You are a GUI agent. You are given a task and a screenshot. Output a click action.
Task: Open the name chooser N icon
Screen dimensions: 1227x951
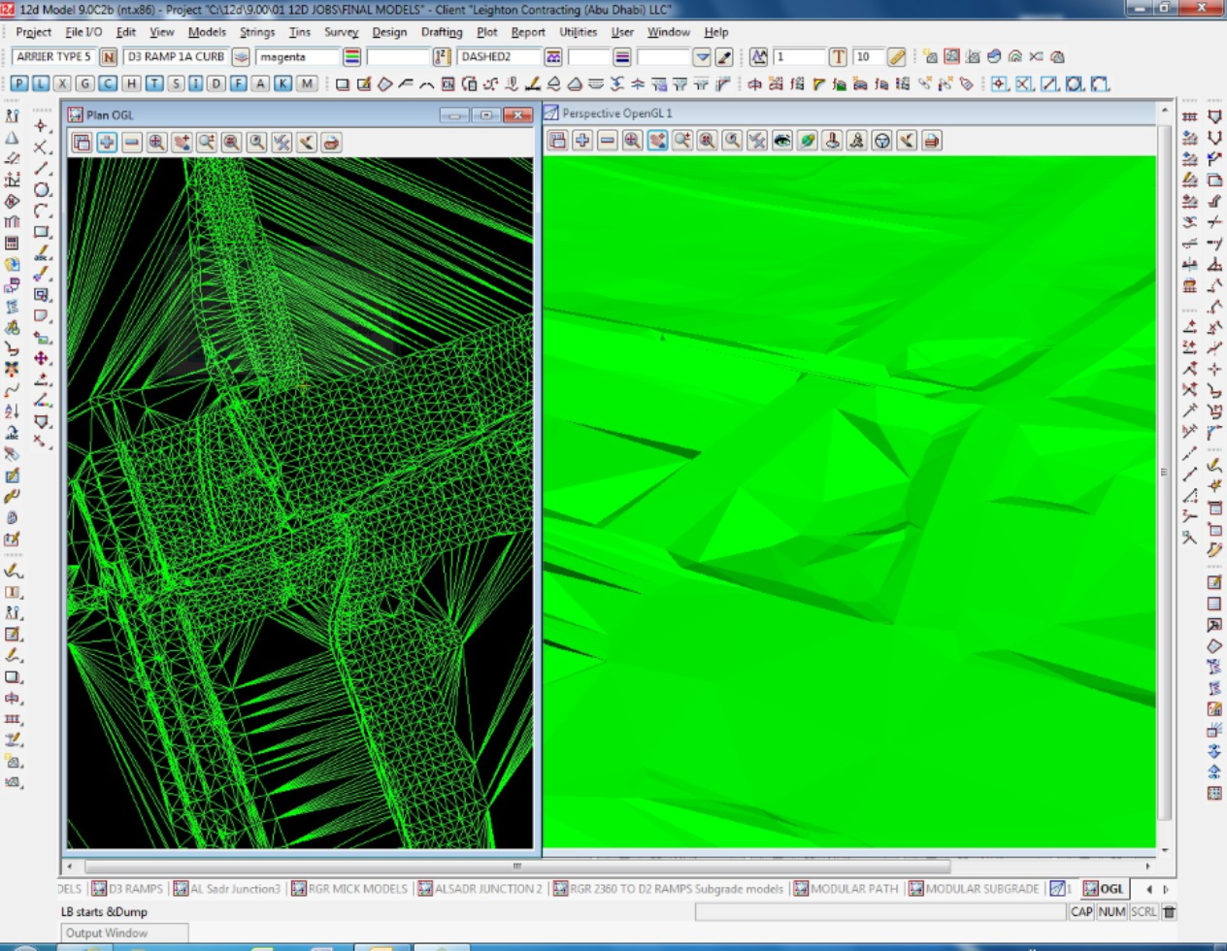(109, 57)
